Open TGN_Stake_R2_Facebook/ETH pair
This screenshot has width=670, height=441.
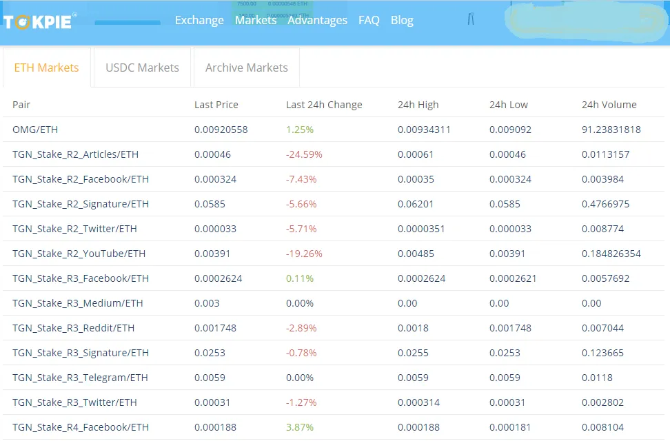pos(81,179)
